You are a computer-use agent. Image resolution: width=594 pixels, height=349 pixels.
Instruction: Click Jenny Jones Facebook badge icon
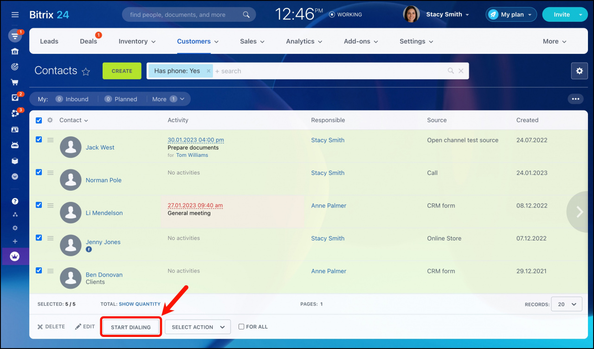pyautogui.click(x=89, y=249)
